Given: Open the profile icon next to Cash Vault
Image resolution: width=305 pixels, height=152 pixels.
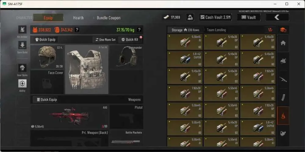Looking at the screenshot, I should 190,17.
